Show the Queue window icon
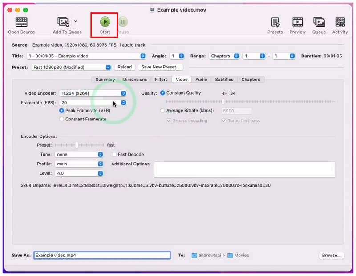356x276 pixels. pyautogui.click(x=319, y=22)
